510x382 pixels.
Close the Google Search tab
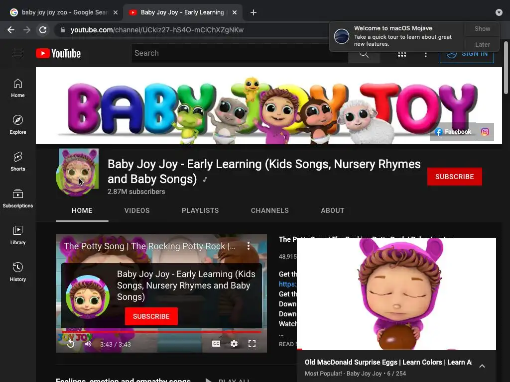pos(116,12)
